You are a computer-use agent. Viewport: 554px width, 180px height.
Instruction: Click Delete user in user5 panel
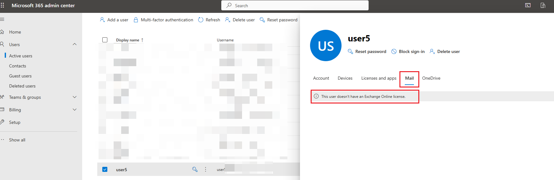click(444, 51)
